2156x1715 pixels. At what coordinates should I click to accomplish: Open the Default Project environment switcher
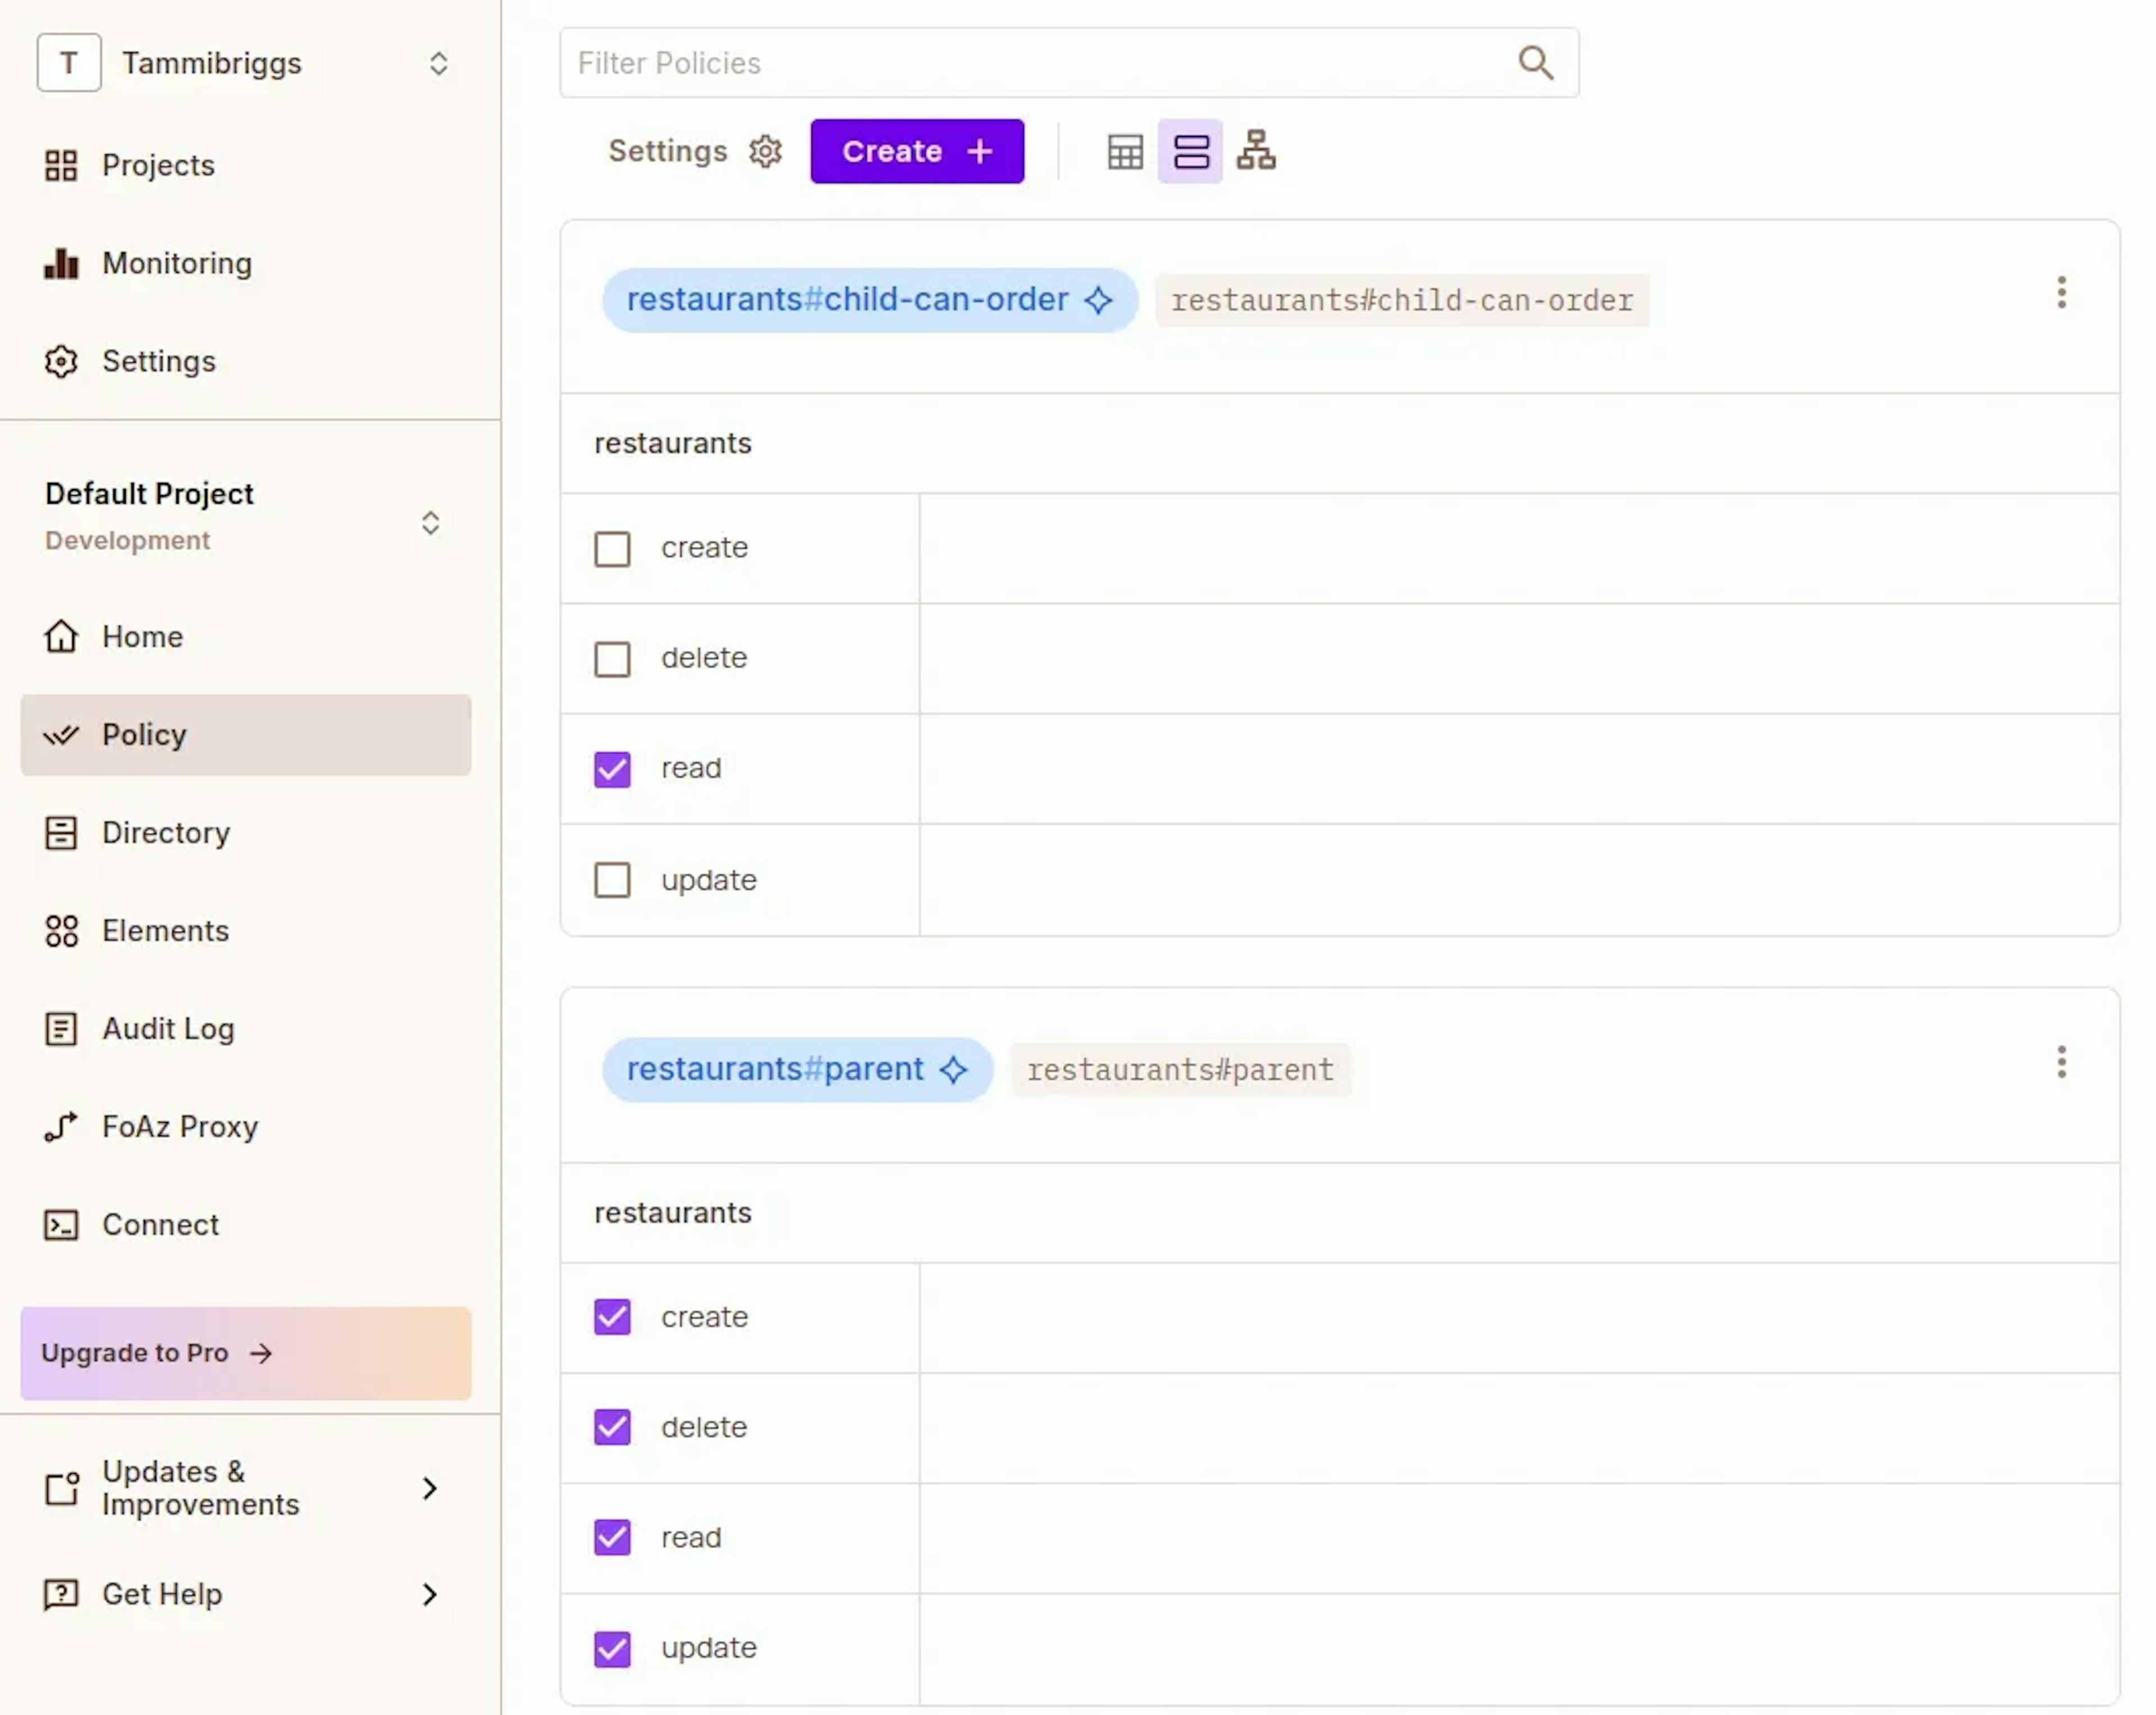tap(430, 523)
